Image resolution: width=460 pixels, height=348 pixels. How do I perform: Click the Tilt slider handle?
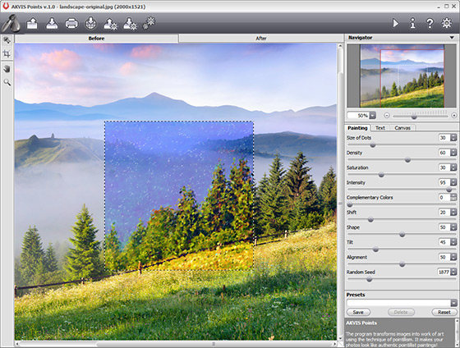coord(375,250)
